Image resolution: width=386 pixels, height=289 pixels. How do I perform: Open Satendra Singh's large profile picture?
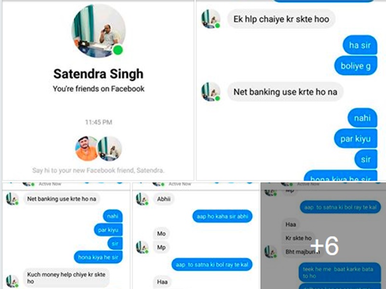[x=98, y=31]
